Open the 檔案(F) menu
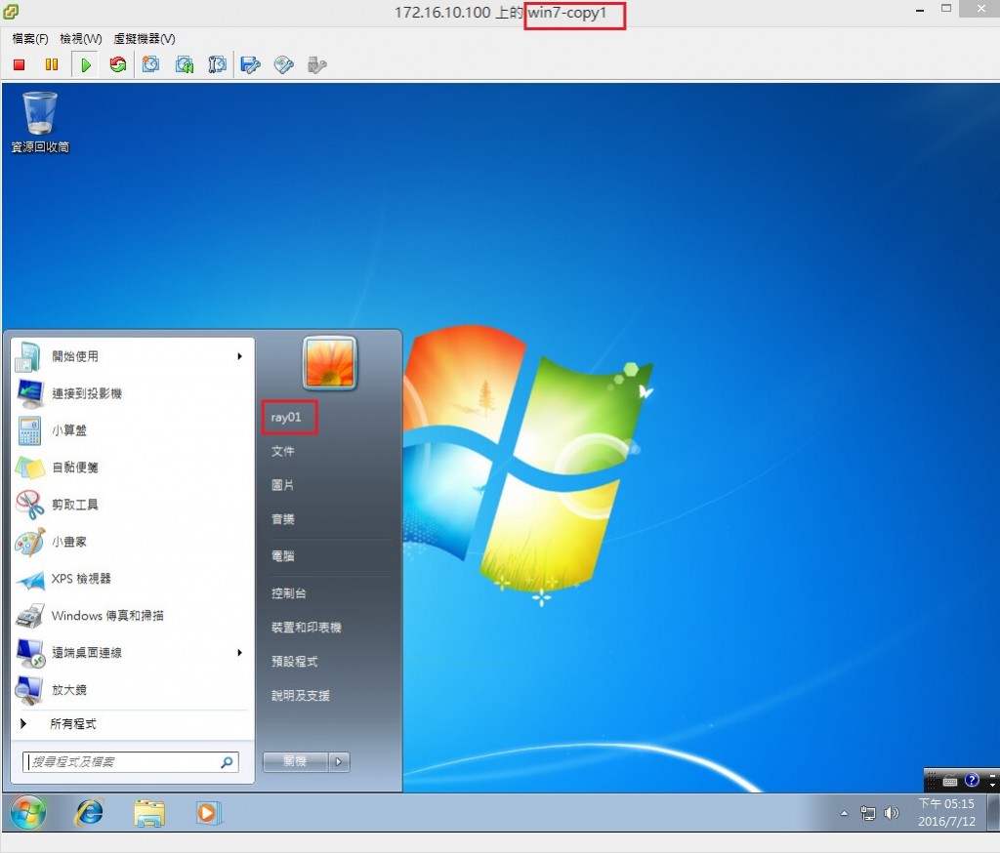 (30, 39)
